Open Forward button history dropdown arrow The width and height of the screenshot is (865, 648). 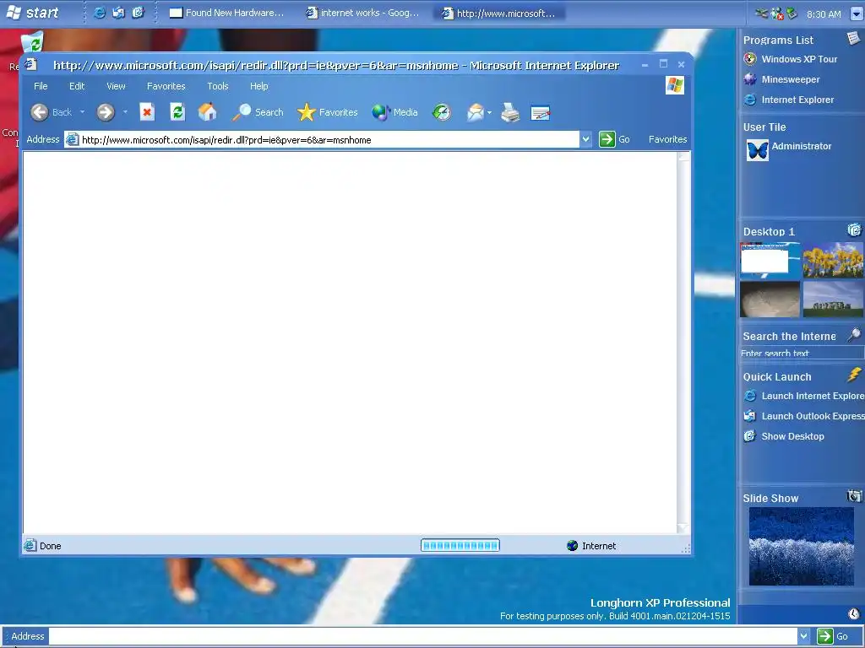tap(125, 112)
